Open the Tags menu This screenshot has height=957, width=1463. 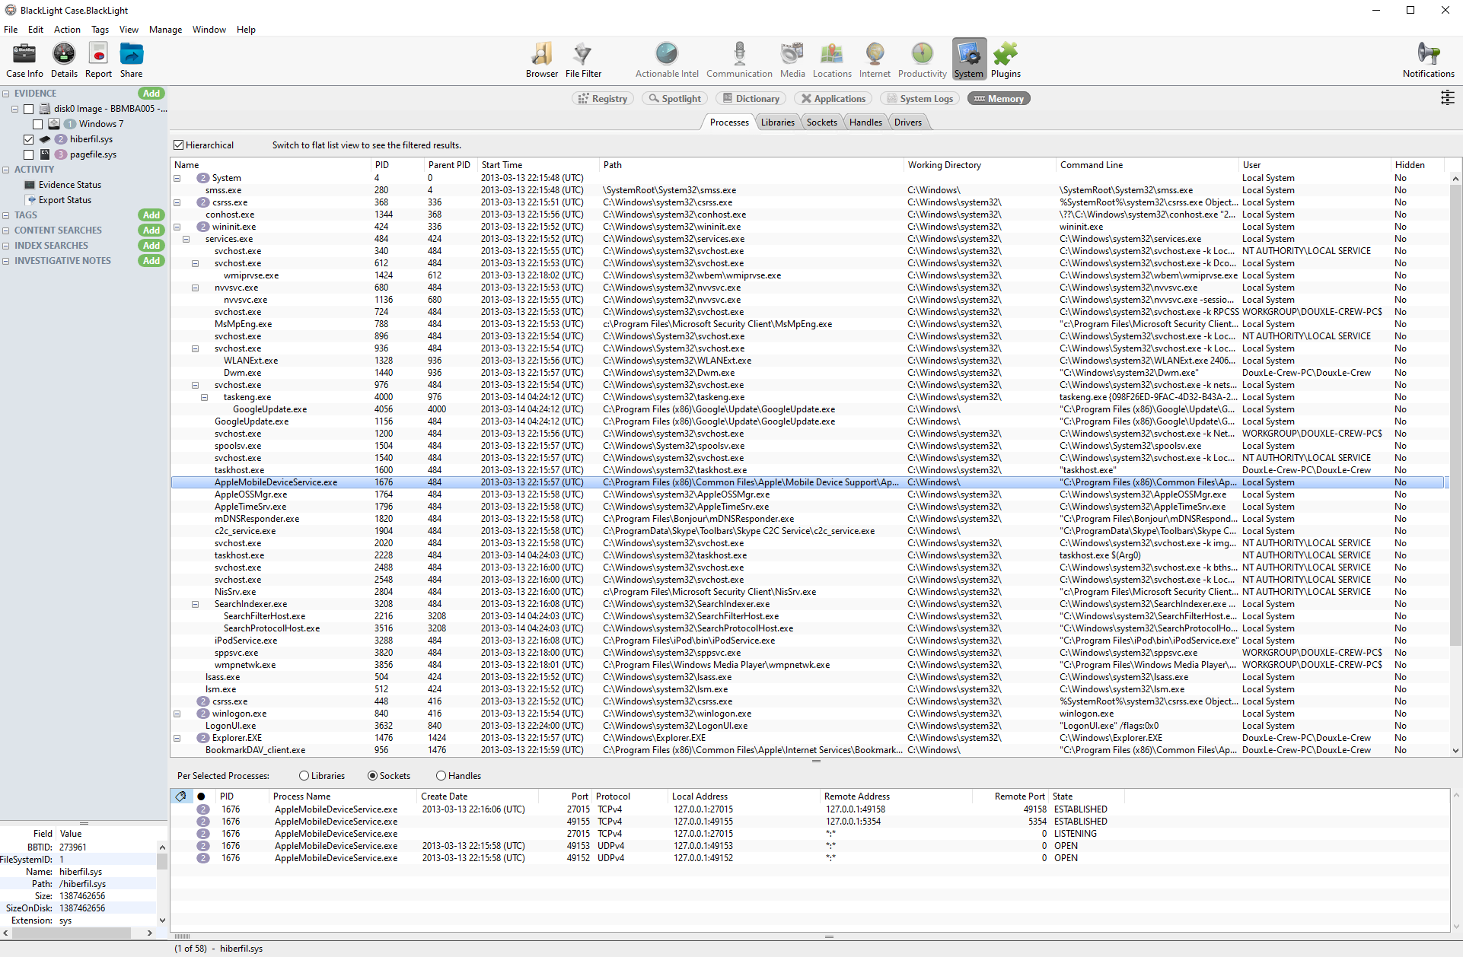click(x=100, y=30)
